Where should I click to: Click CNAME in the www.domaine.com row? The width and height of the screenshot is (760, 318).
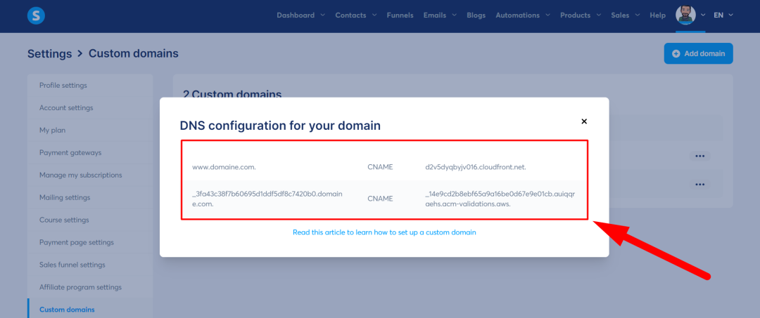380,167
